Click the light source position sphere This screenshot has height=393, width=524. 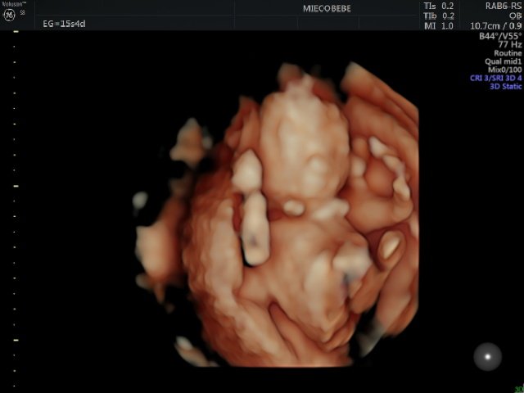pyautogui.click(x=487, y=357)
